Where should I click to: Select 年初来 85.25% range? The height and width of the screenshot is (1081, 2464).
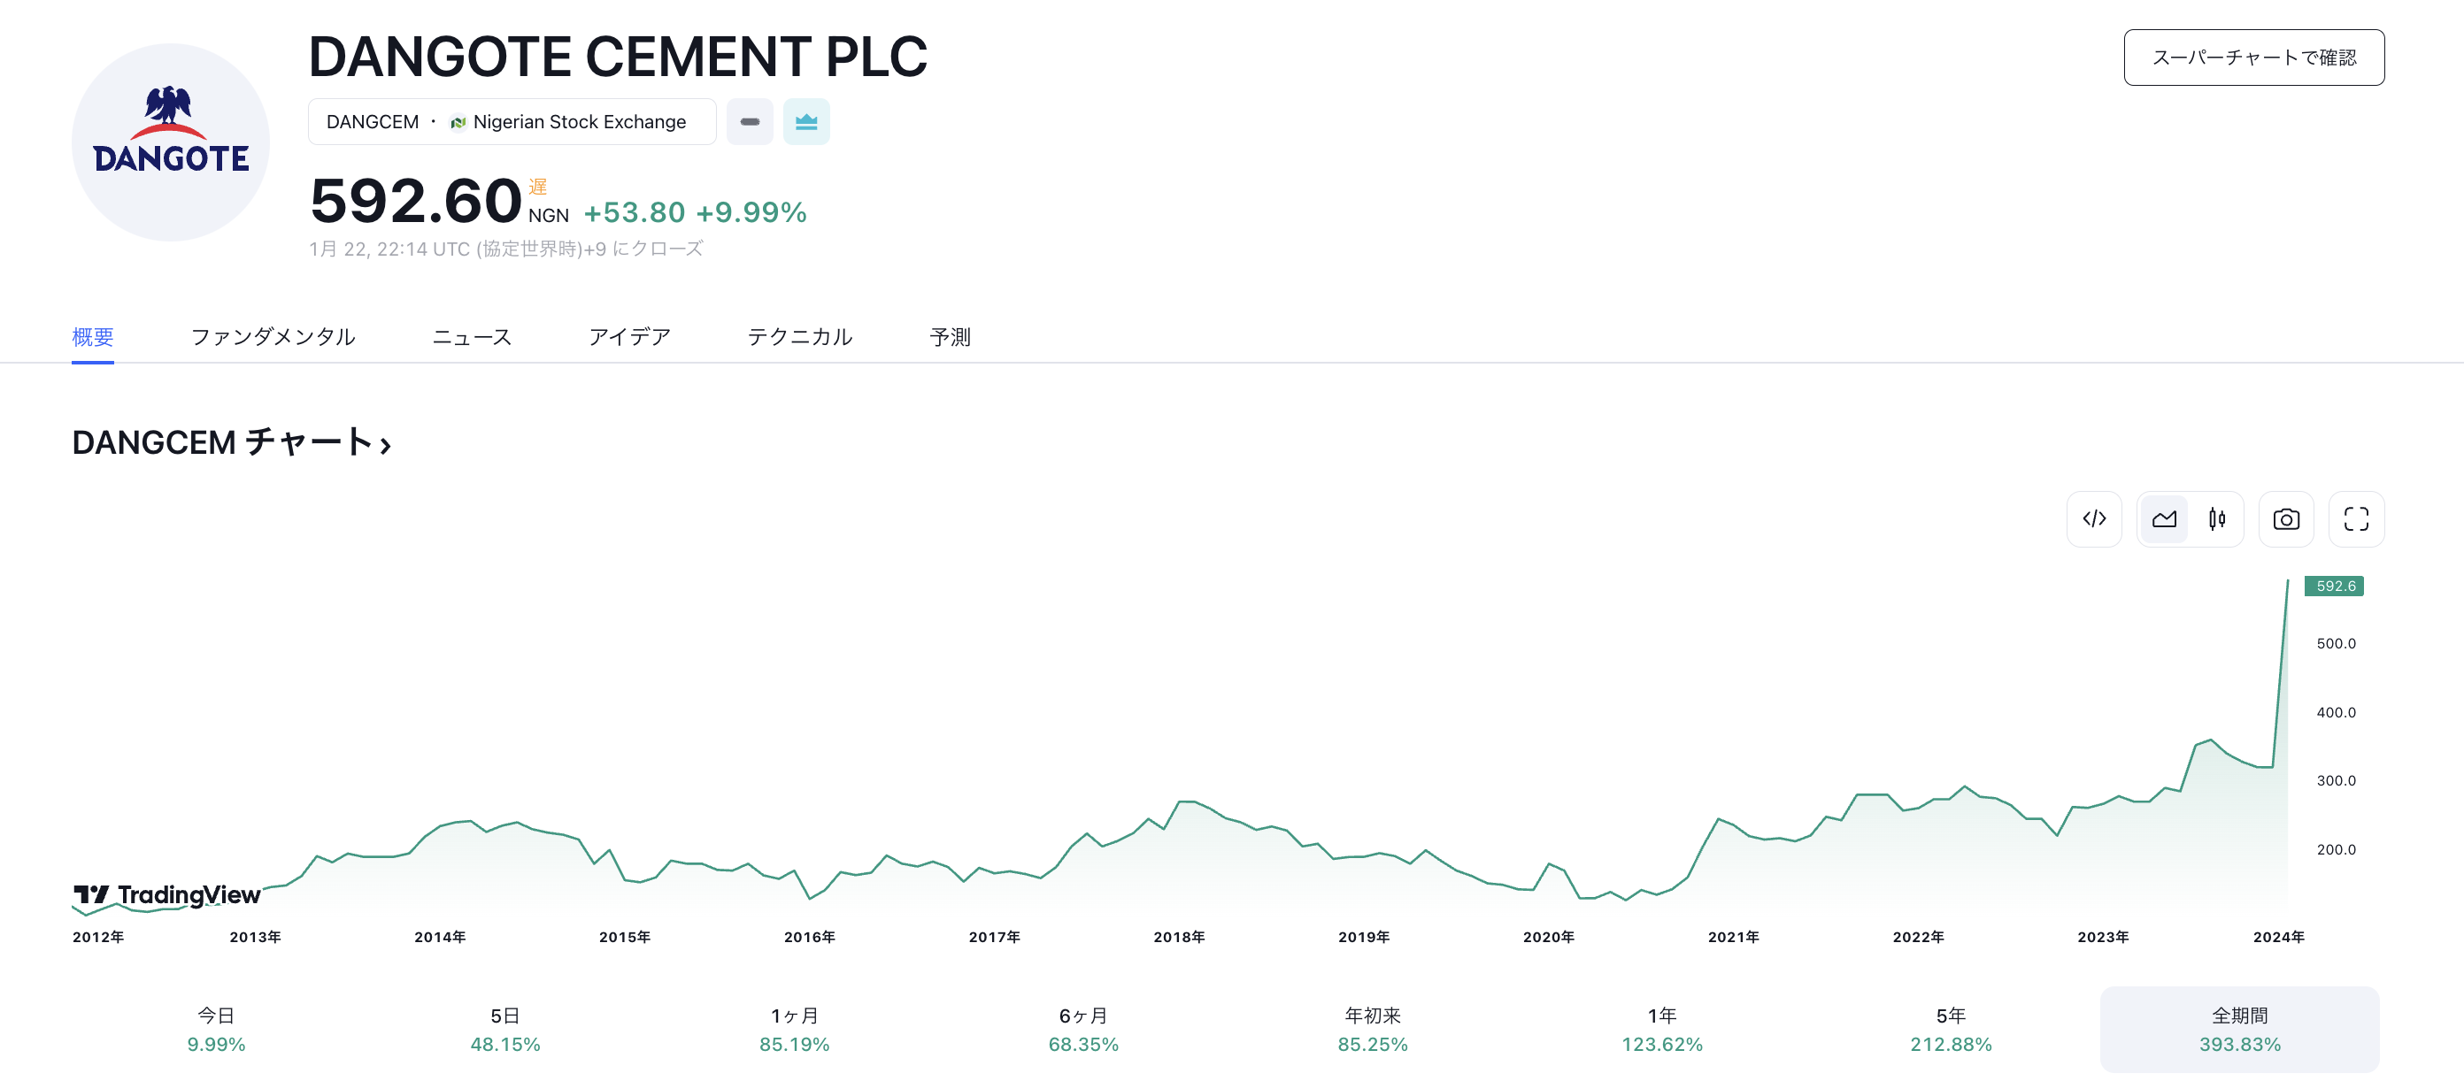1373,1030
